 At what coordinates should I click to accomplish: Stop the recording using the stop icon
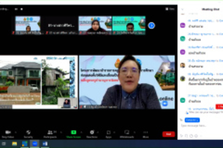click(21, 9)
